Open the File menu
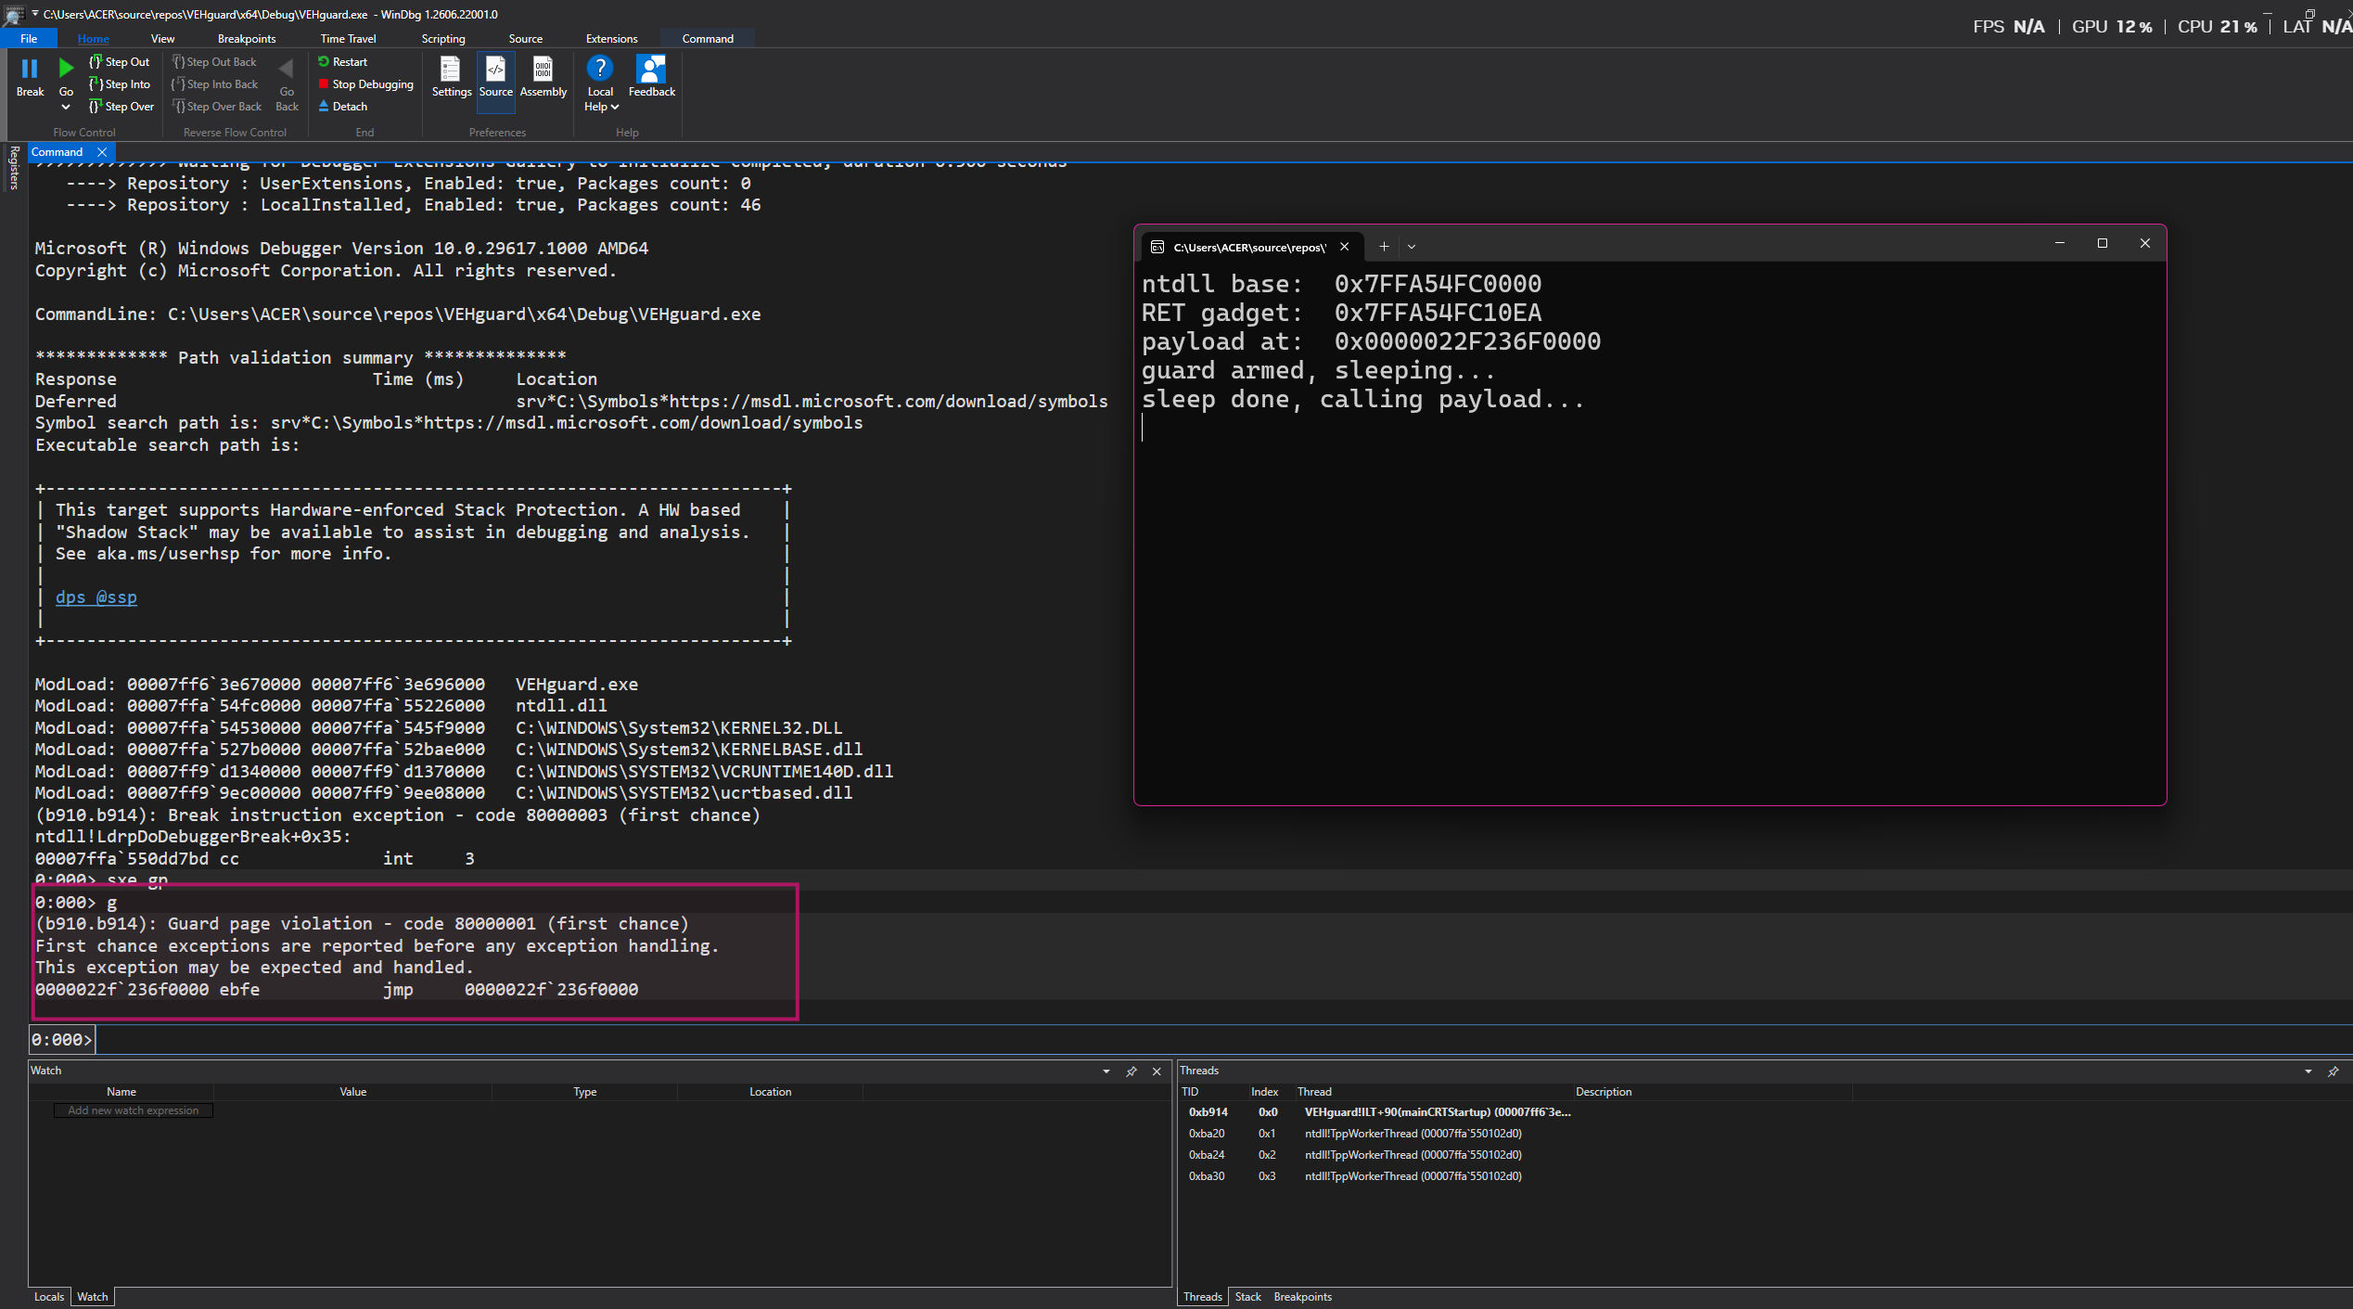The image size is (2353, 1309). tap(29, 38)
